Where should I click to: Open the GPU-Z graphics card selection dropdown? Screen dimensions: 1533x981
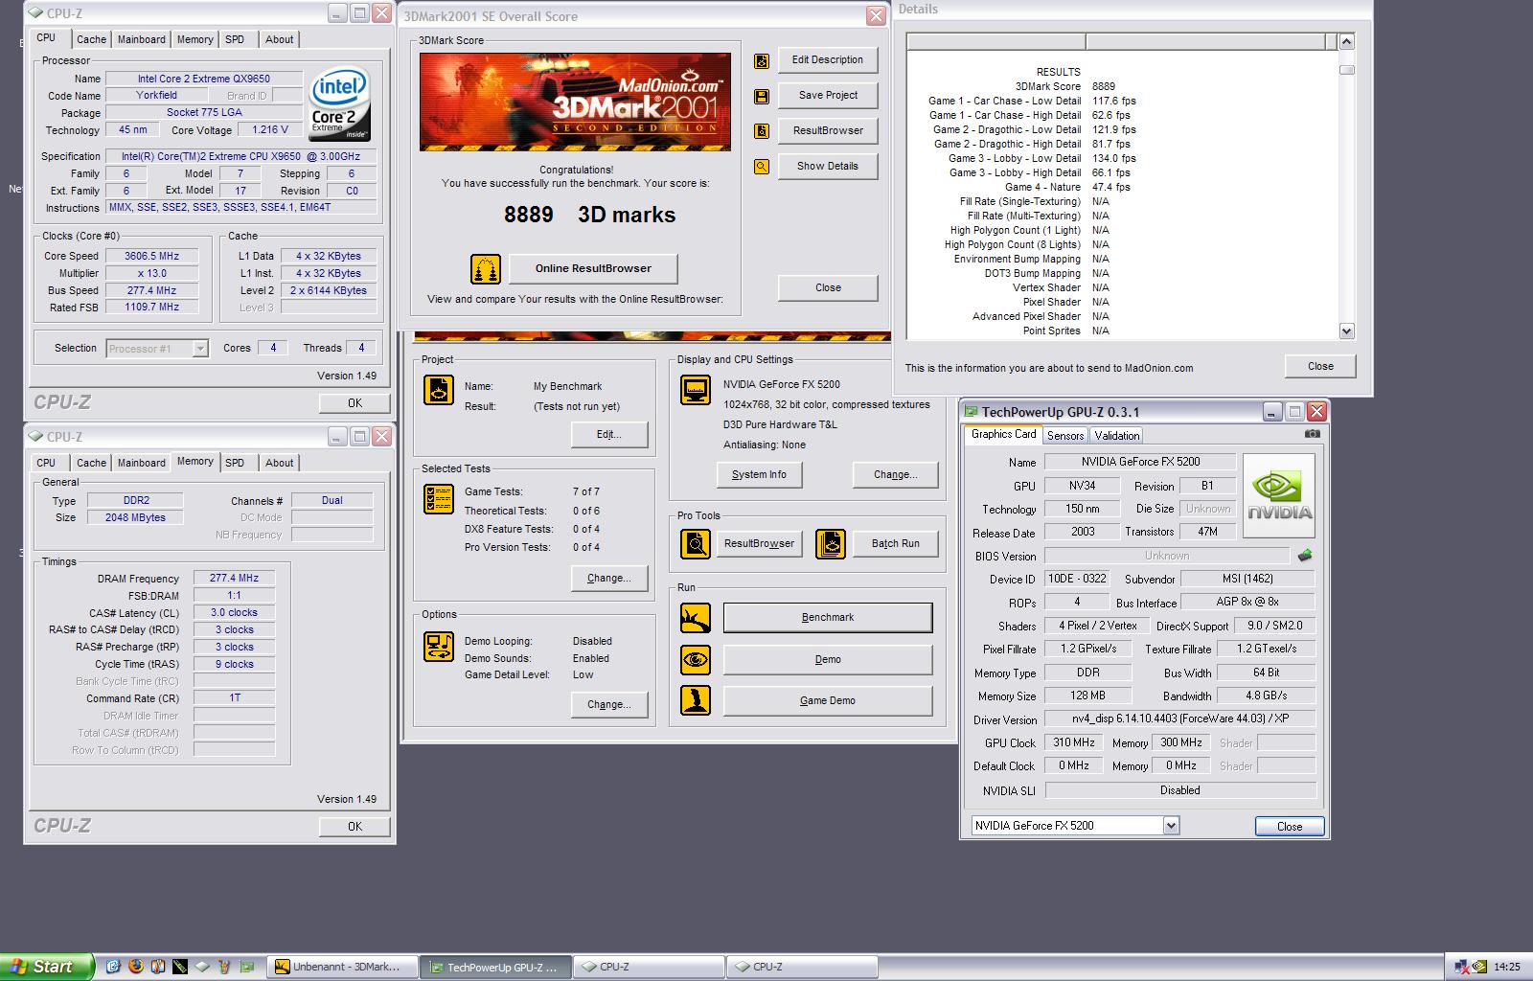click(x=1171, y=826)
